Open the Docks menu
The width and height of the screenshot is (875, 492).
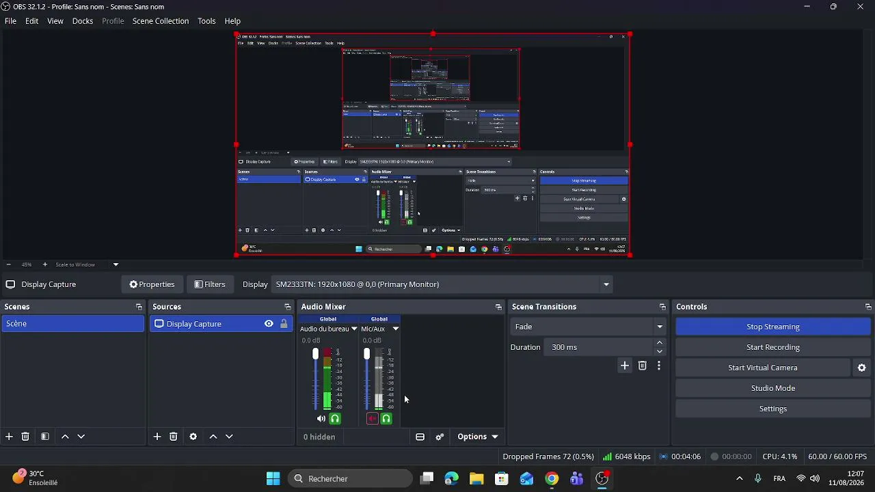point(83,21)
